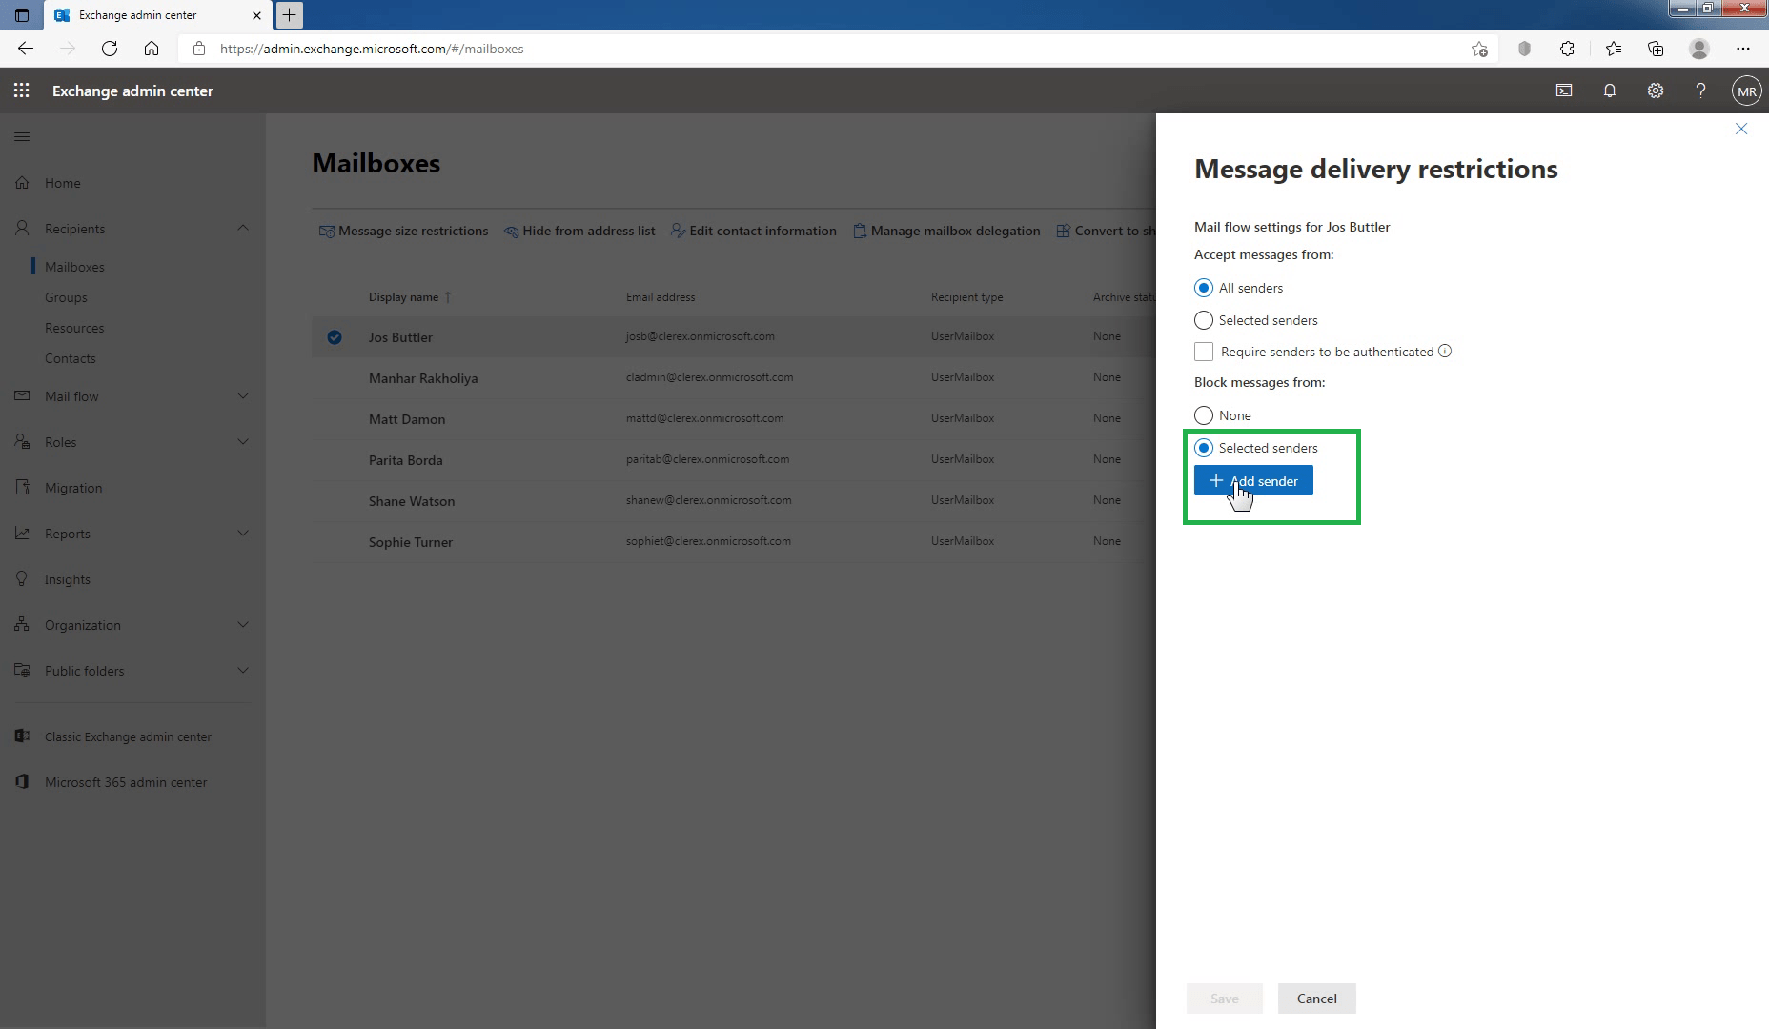Select the Hide from address list icon
The height and width of the screenshot is (1029, 1769).
[511, 231]
